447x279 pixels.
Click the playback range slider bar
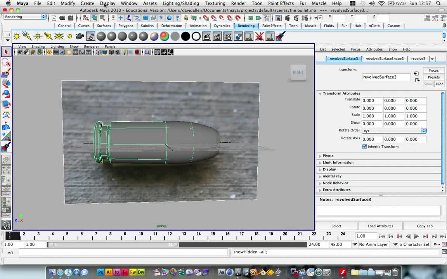(113, 245)
